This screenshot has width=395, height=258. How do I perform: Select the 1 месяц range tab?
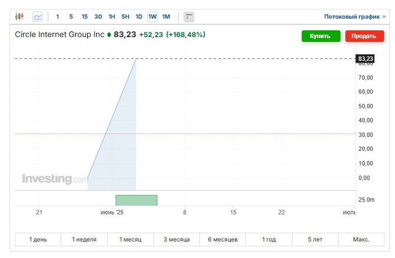(x=130, y=239)
